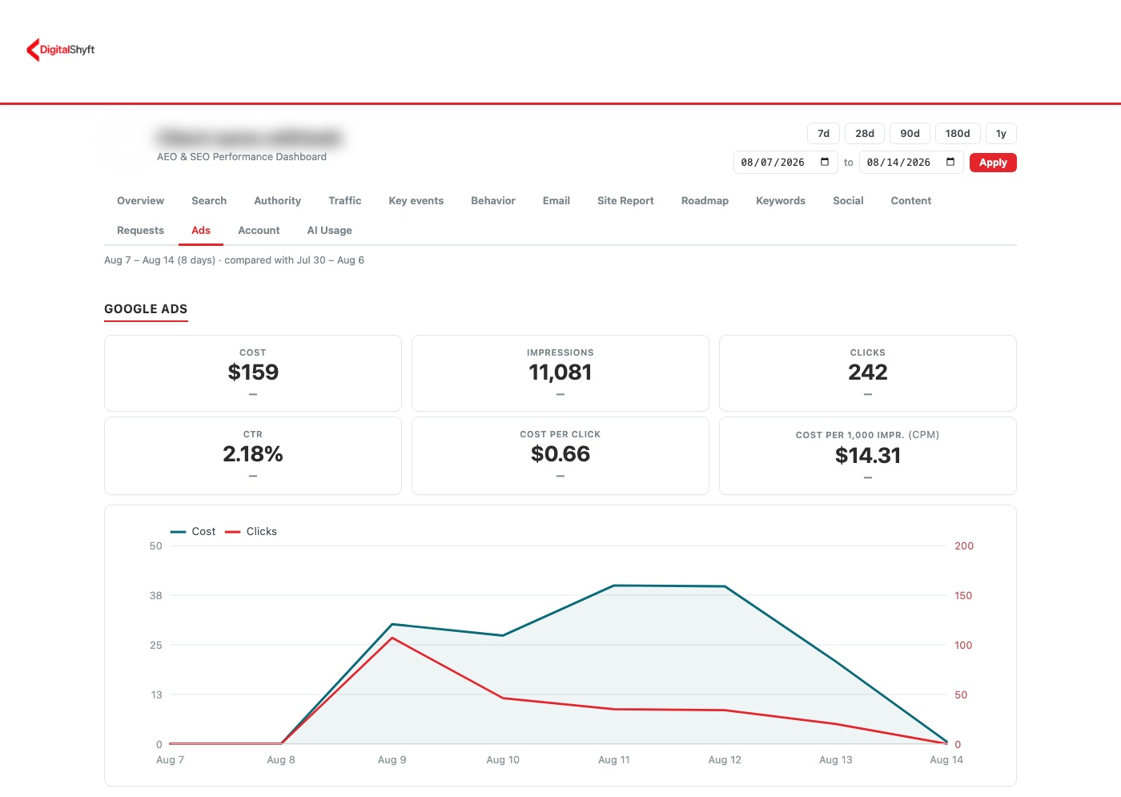Click the DigitalShyft logo
The height and width of the screenshot is (797, 1121).
click(x=61, y=50)
